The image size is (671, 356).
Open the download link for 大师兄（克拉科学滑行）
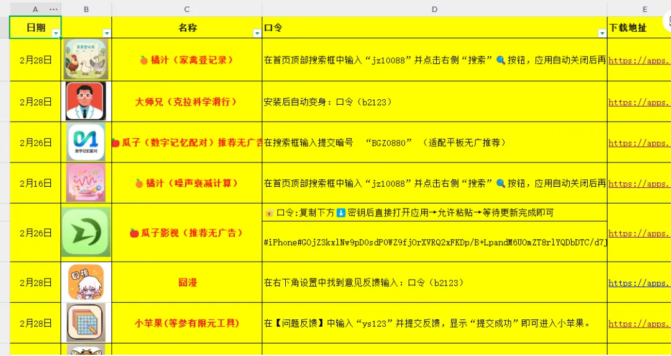point(639,102)
